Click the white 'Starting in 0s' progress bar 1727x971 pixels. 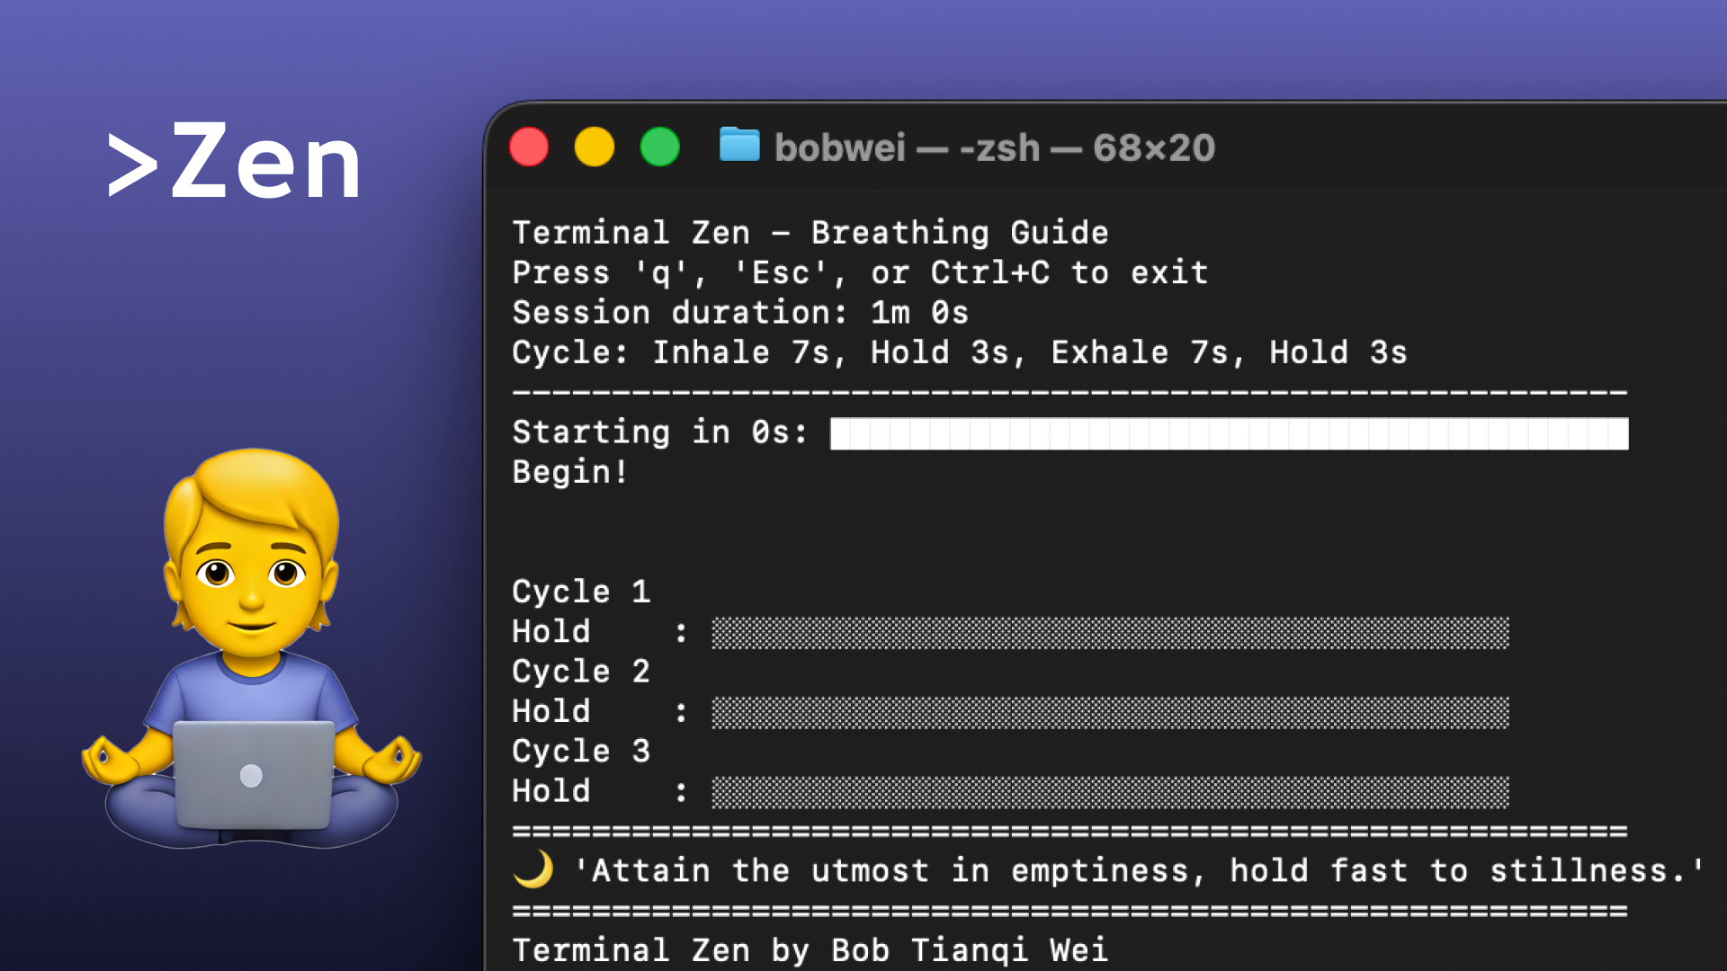pyautogui.click(x=1228, y=433)
